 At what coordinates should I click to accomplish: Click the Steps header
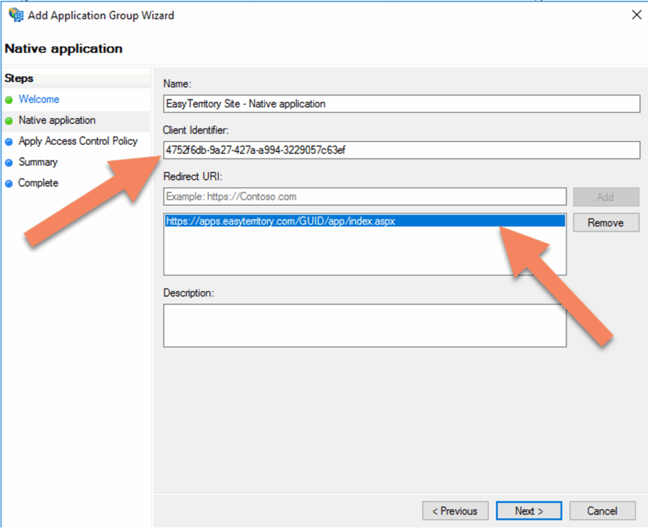click(x=18, y=78)
